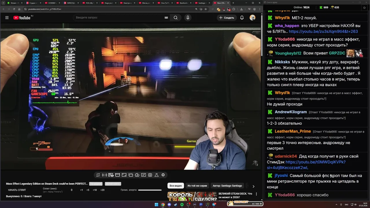Image resolution: width=370 pixels, height=208 pixels.
Task: Open Discord from the taskbar
Action: coord(169,205)
